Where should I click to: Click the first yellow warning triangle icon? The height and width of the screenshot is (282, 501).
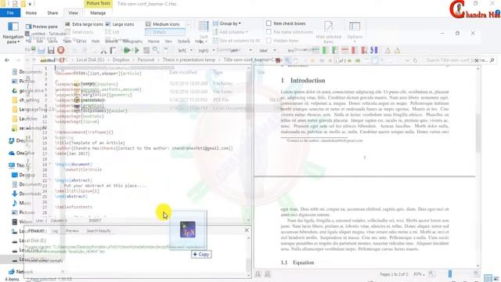pos(387,50)
